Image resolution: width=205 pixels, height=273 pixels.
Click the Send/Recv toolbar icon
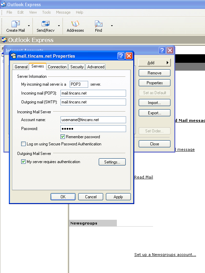tap(45, 24)
